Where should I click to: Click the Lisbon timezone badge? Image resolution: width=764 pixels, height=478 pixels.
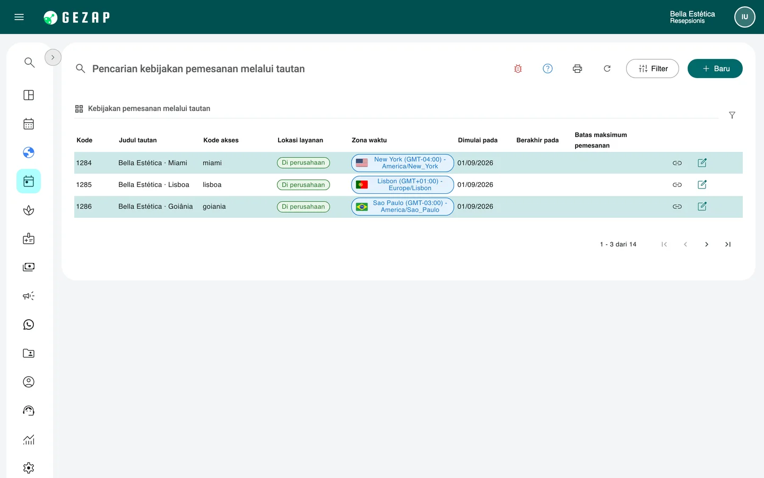click(x=403, y=185)
